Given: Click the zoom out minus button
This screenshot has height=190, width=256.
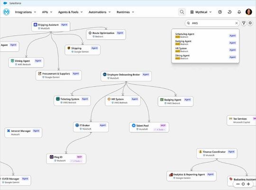Looking at the screenshot, I should [238, 184].
